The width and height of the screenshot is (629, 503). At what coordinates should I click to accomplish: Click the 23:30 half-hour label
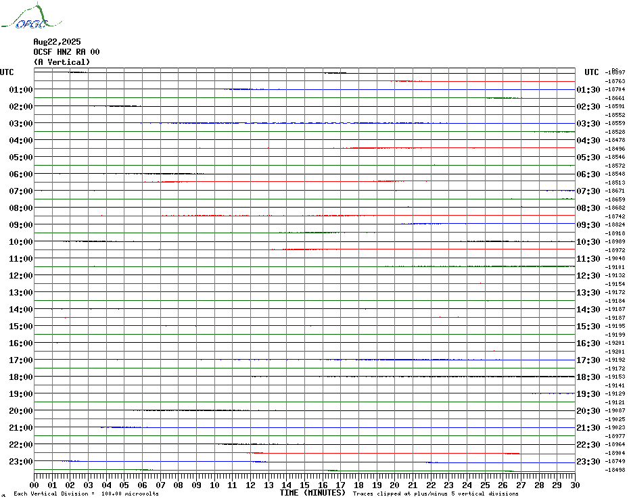[588, 462]
